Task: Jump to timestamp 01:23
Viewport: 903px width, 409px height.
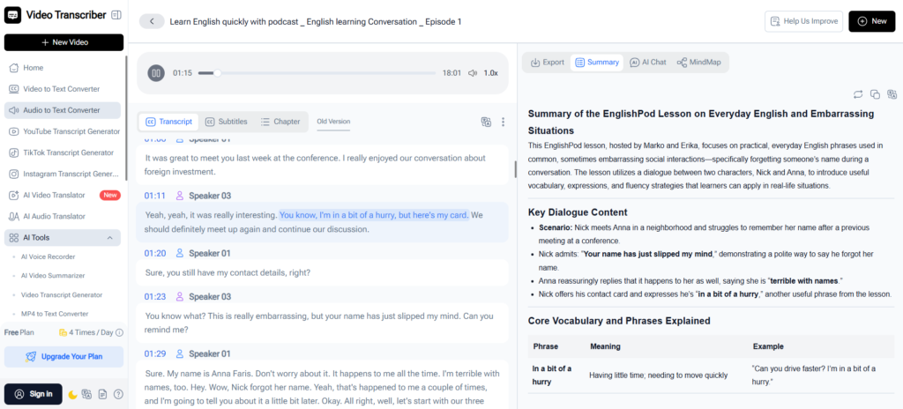Action: point(155,297)
